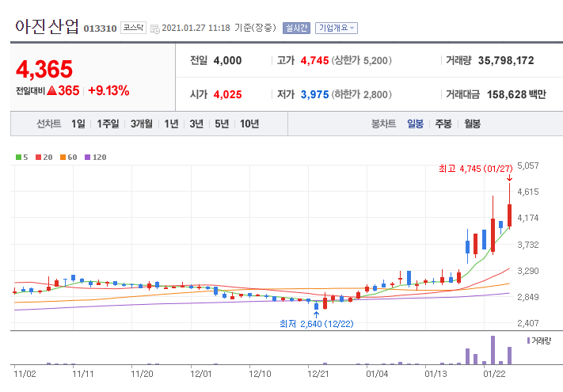Screen dimensions: 563x392
Task: Click the 거래대금 value 158,628 백만
Action: click(516, 94)
